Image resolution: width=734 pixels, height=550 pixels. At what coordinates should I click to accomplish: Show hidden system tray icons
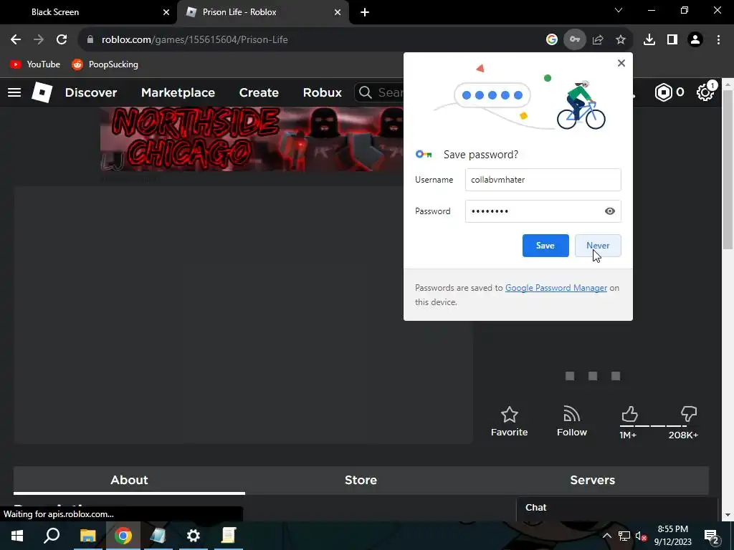[x=606, y=536]
